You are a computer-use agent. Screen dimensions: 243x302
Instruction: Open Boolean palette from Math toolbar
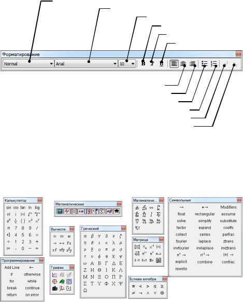pyautogui.click(x=95, y=211)
